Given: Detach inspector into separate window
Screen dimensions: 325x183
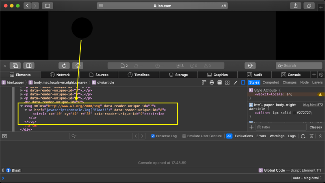Looking at the screenshot, I should (15, 66).
